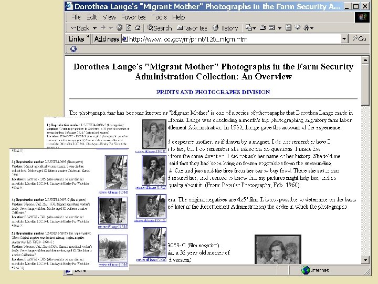Click the Internet zone indicator in the status bar
Viewport: 378px width, 284px height.
point(316,270)
